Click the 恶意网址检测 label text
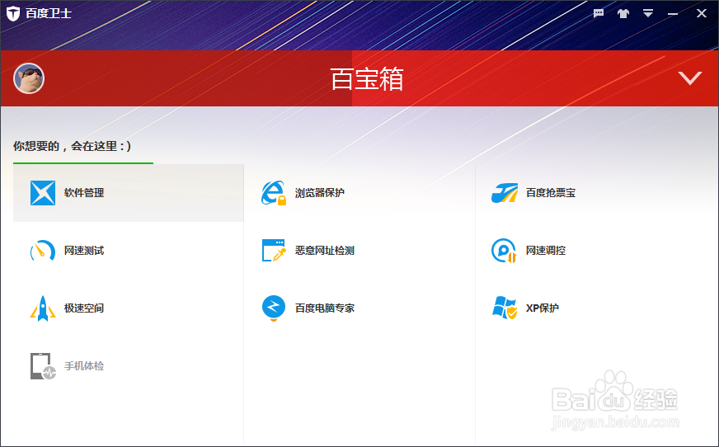Image resolution: width=719 pixels, height=447 pixels. 325,251
